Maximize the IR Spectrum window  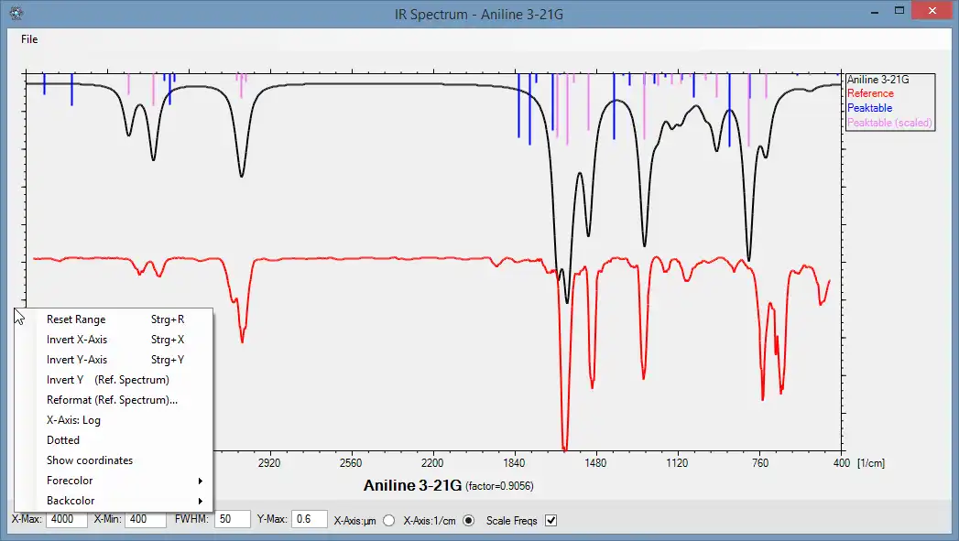point(899,11)
